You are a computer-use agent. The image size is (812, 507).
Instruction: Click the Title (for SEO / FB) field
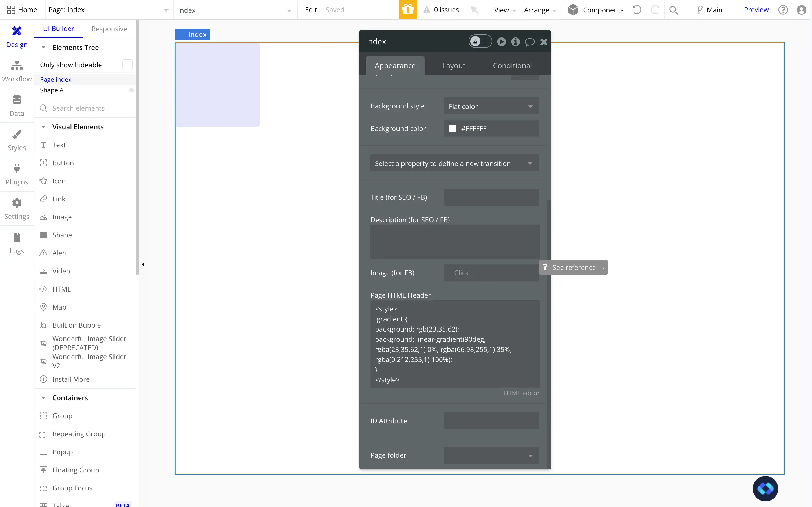coord(491,197)
